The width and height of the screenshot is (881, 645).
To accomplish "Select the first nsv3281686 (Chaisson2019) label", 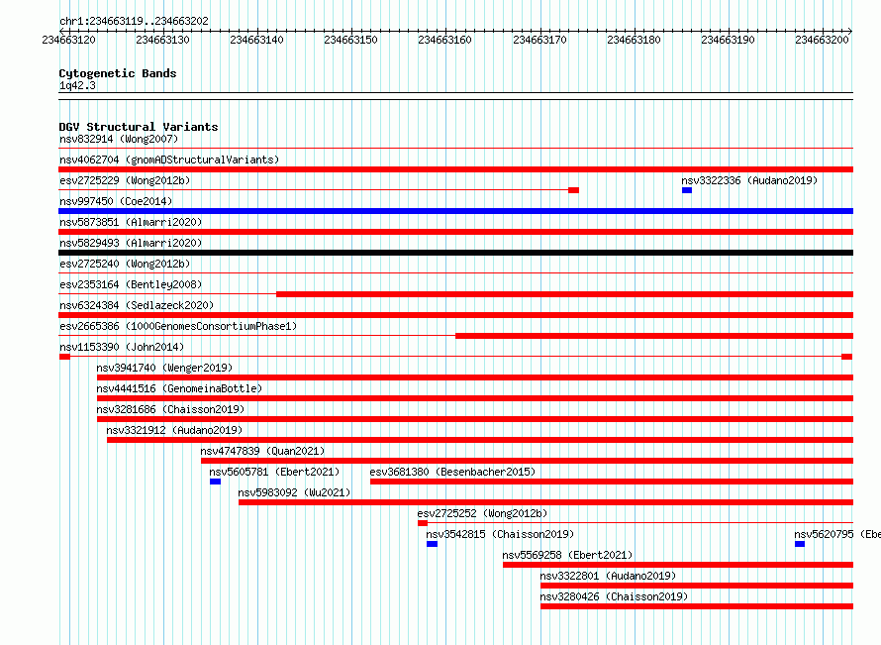I will tap(170, 409).
